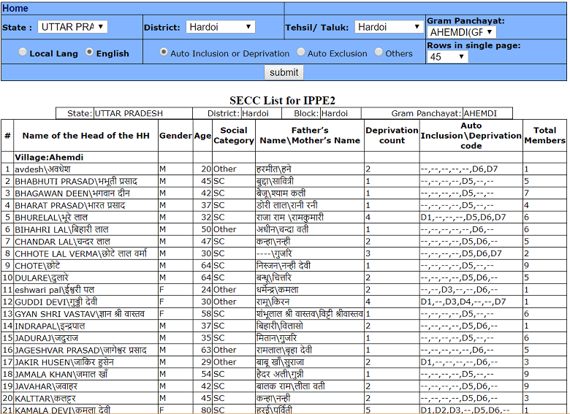Click the code D1,--,--,--,D5,D6,D7 for BHURELAL
Viewport: 570px width, 414px height.
[463, 217]
